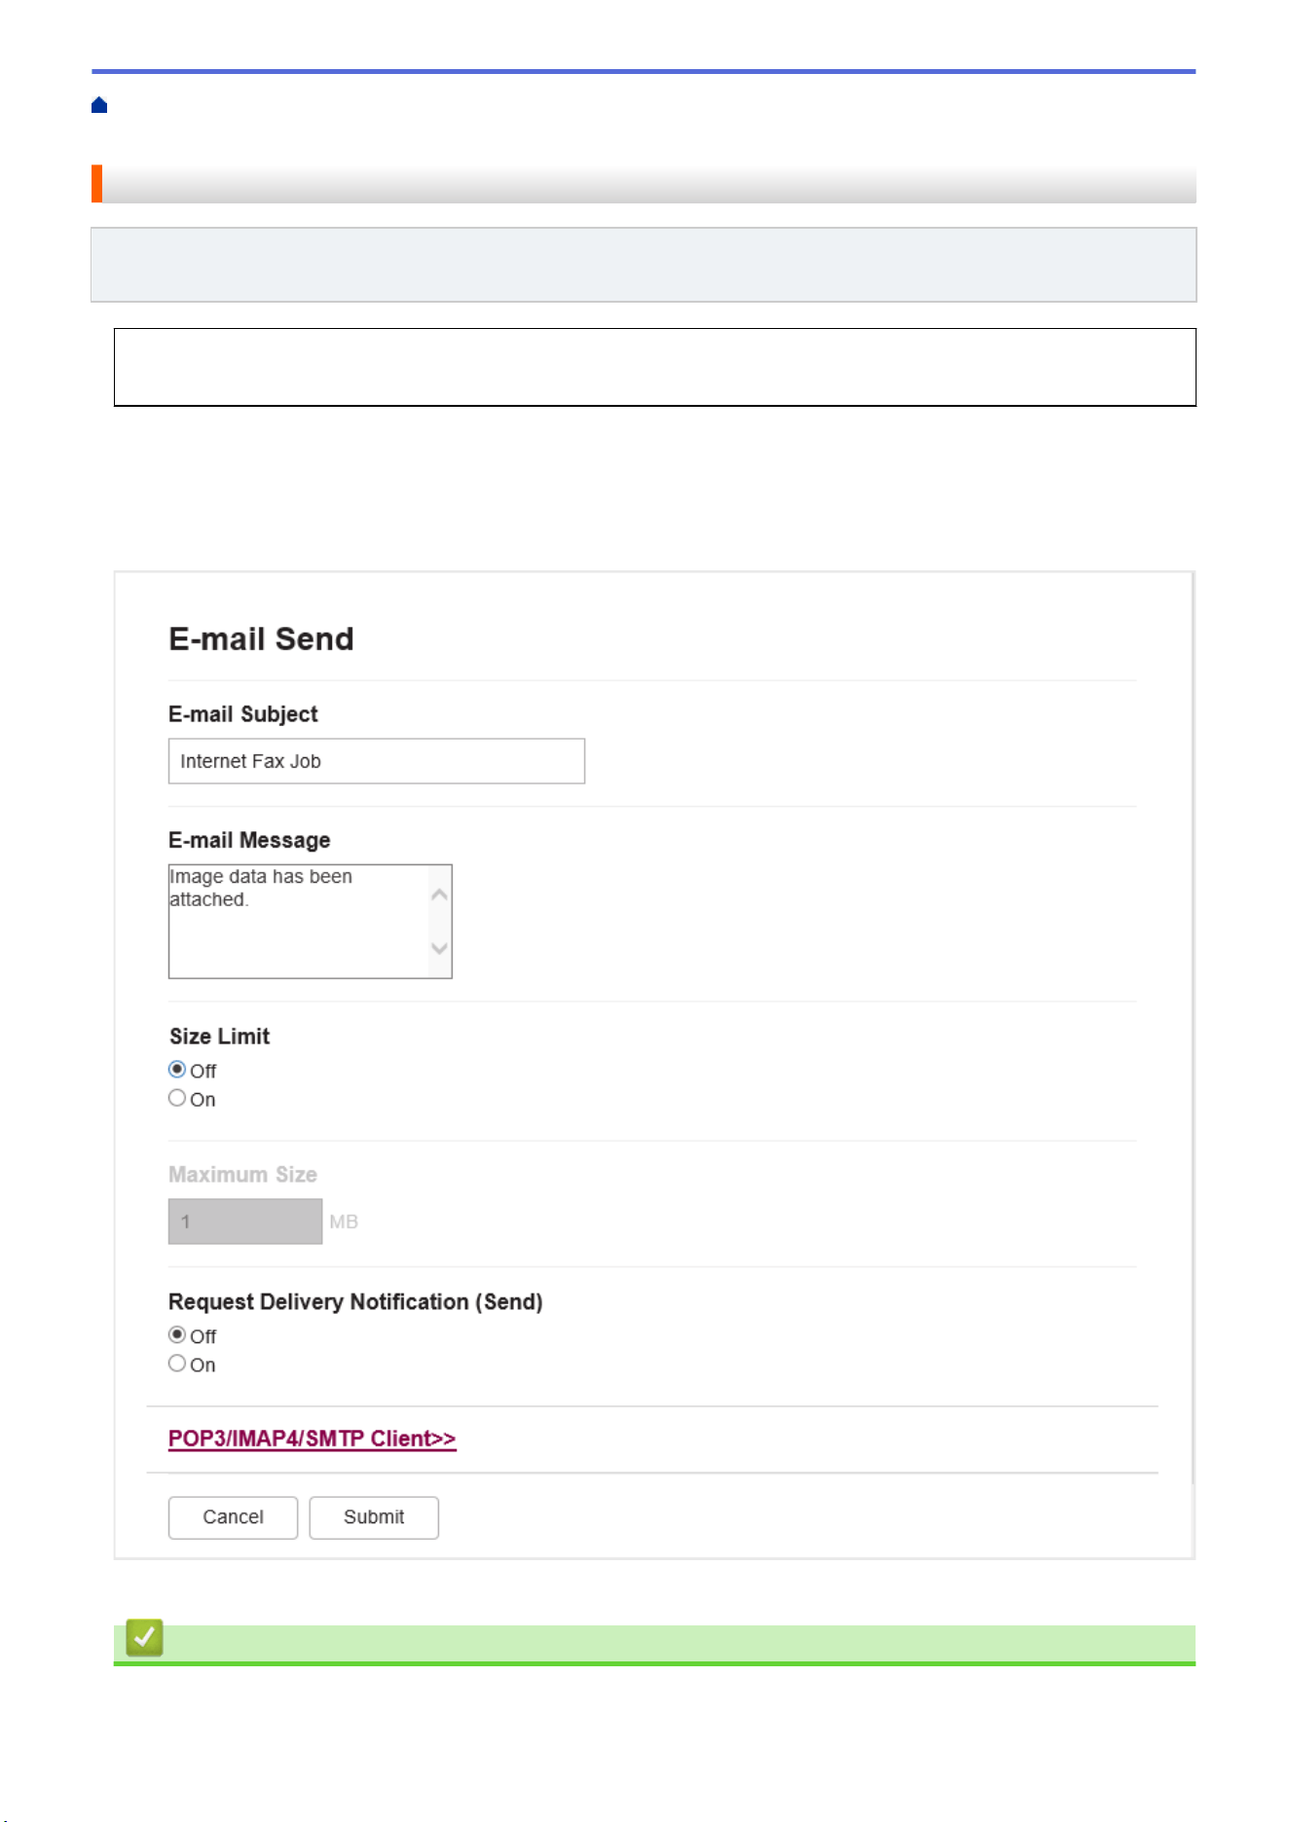Screen dimensions: 1289x1822
Task: Click the Size Limit label
Action: tap(220, 1037)
